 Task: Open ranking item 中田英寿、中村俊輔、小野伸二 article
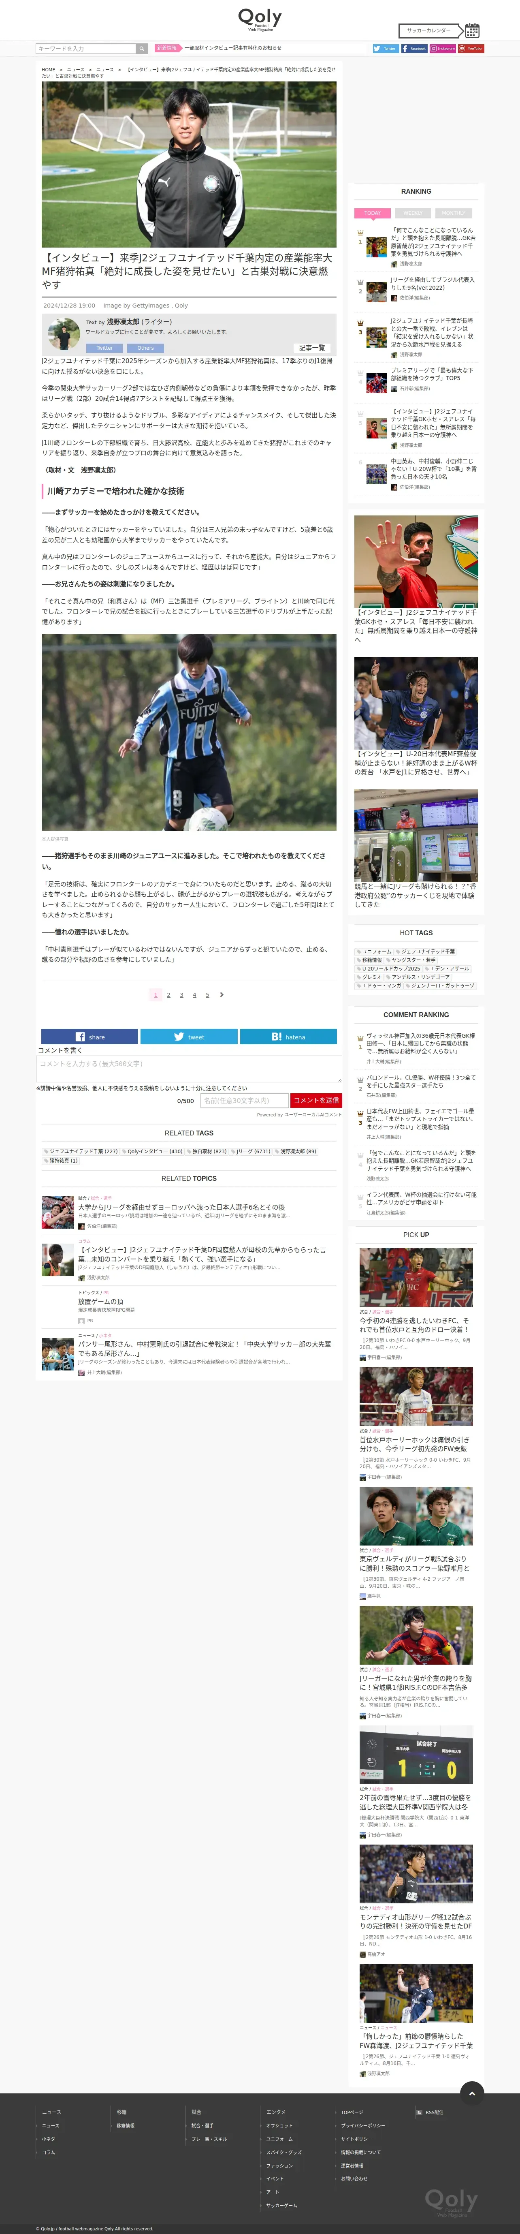click(x=433, y=468)
